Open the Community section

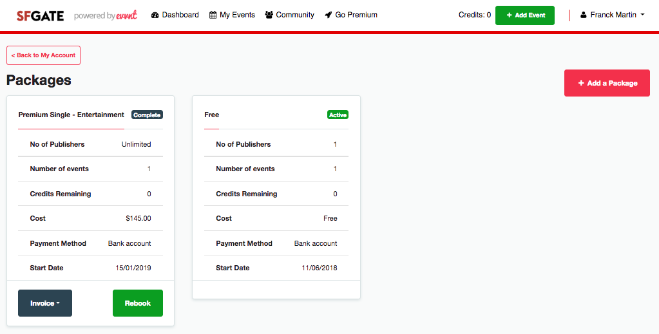(290, 15)
